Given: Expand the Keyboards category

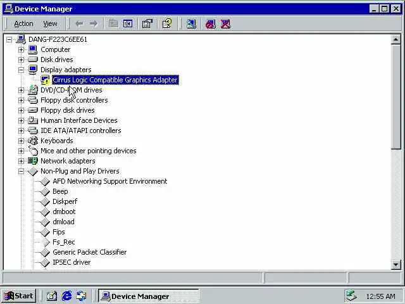Looking at the screenshot, I should (21, 141).
